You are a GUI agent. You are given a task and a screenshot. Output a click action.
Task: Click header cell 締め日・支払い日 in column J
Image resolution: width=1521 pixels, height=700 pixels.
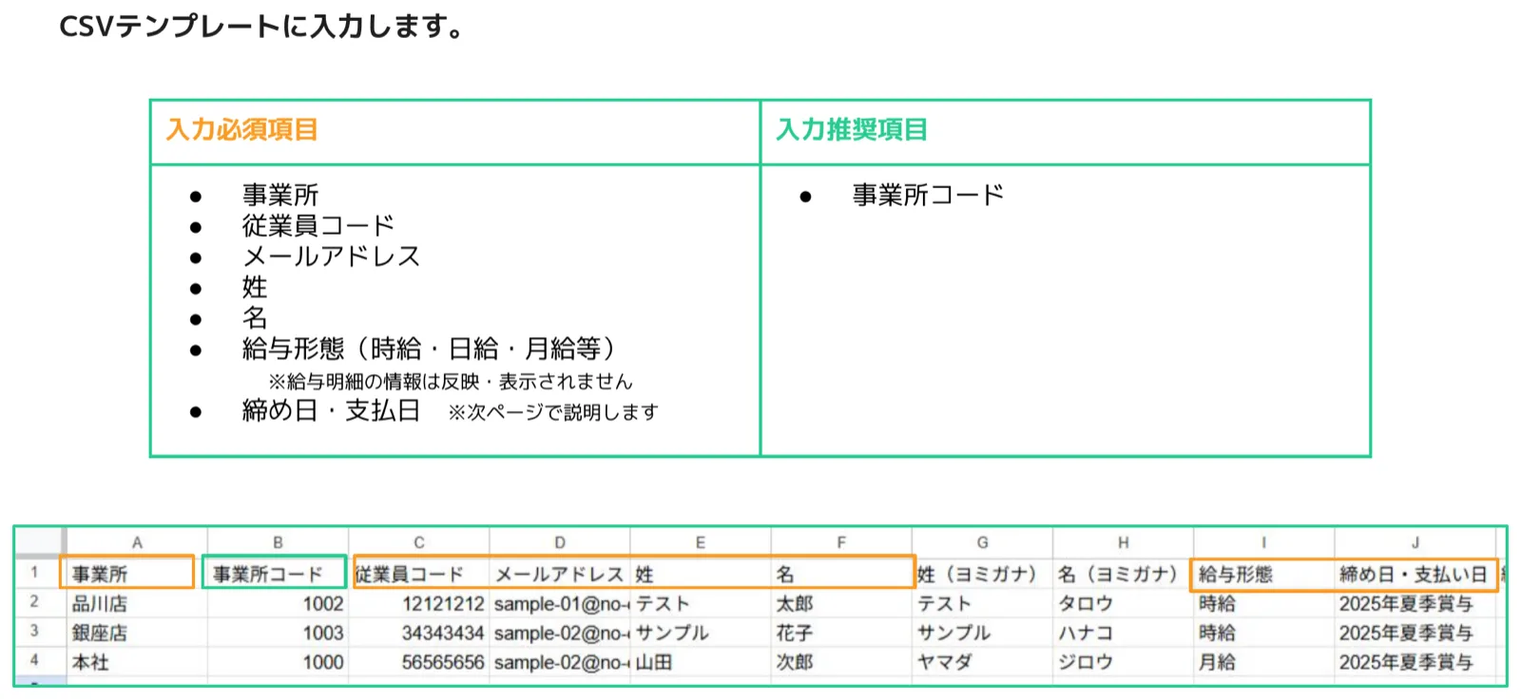coord(1415,574)
